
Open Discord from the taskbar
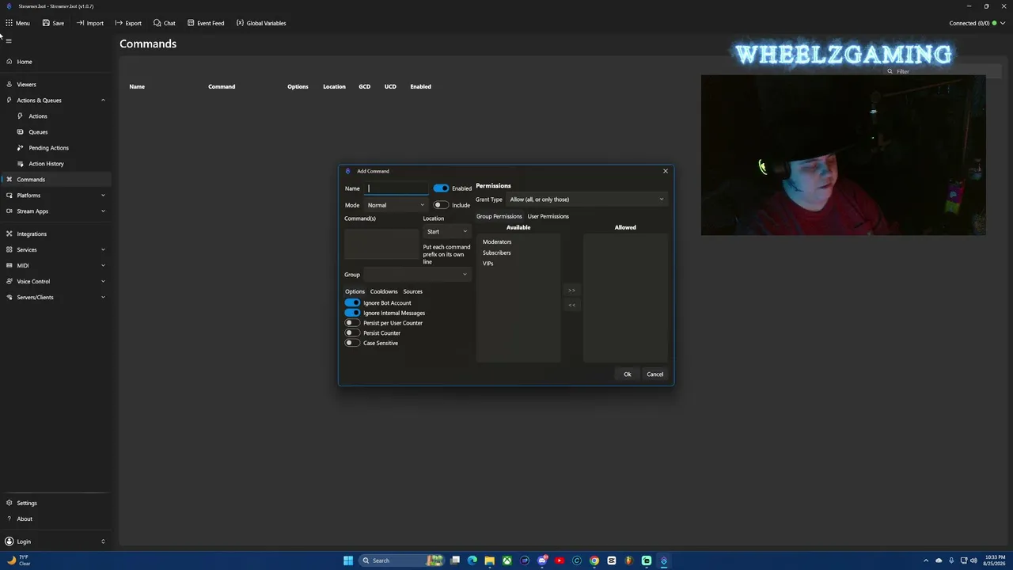pos(542,560)
